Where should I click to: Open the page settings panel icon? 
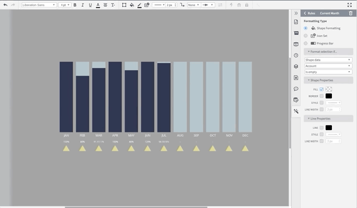point(296,22)
